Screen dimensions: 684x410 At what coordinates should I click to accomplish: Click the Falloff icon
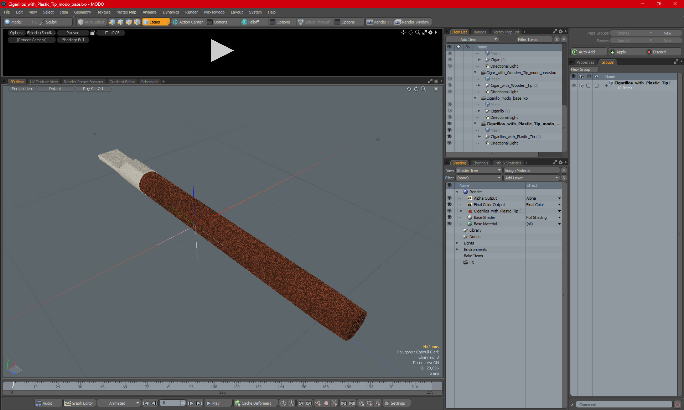[x=244, y=22]
